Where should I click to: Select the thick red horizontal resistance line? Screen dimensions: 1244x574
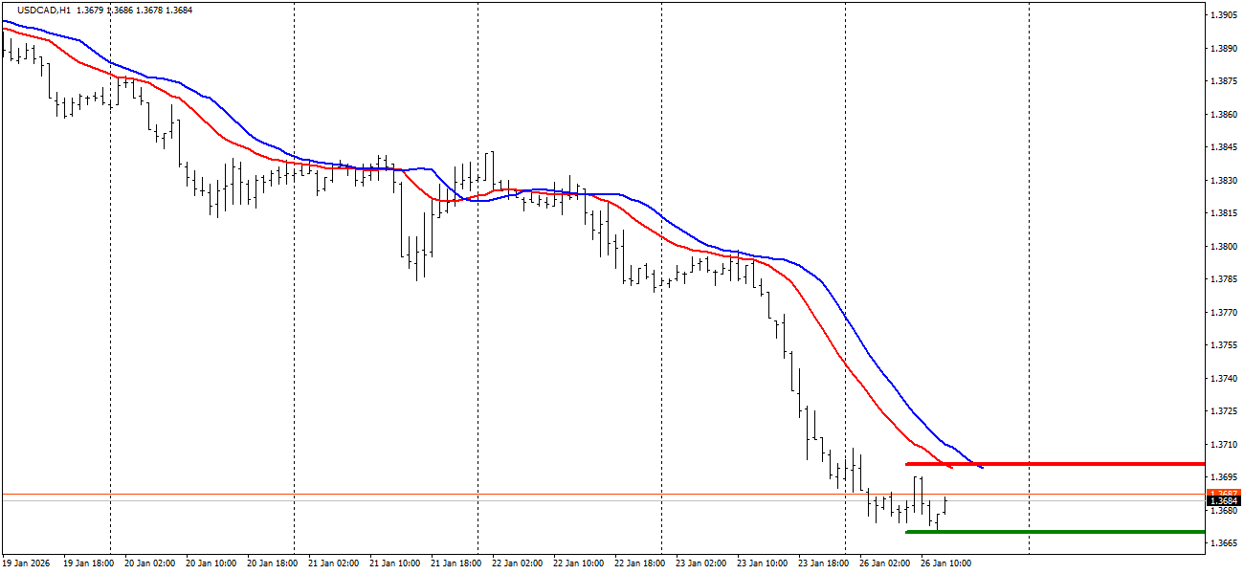(x=1055, y=464)
